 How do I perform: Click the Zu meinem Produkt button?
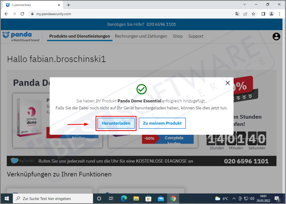point(162,123)
